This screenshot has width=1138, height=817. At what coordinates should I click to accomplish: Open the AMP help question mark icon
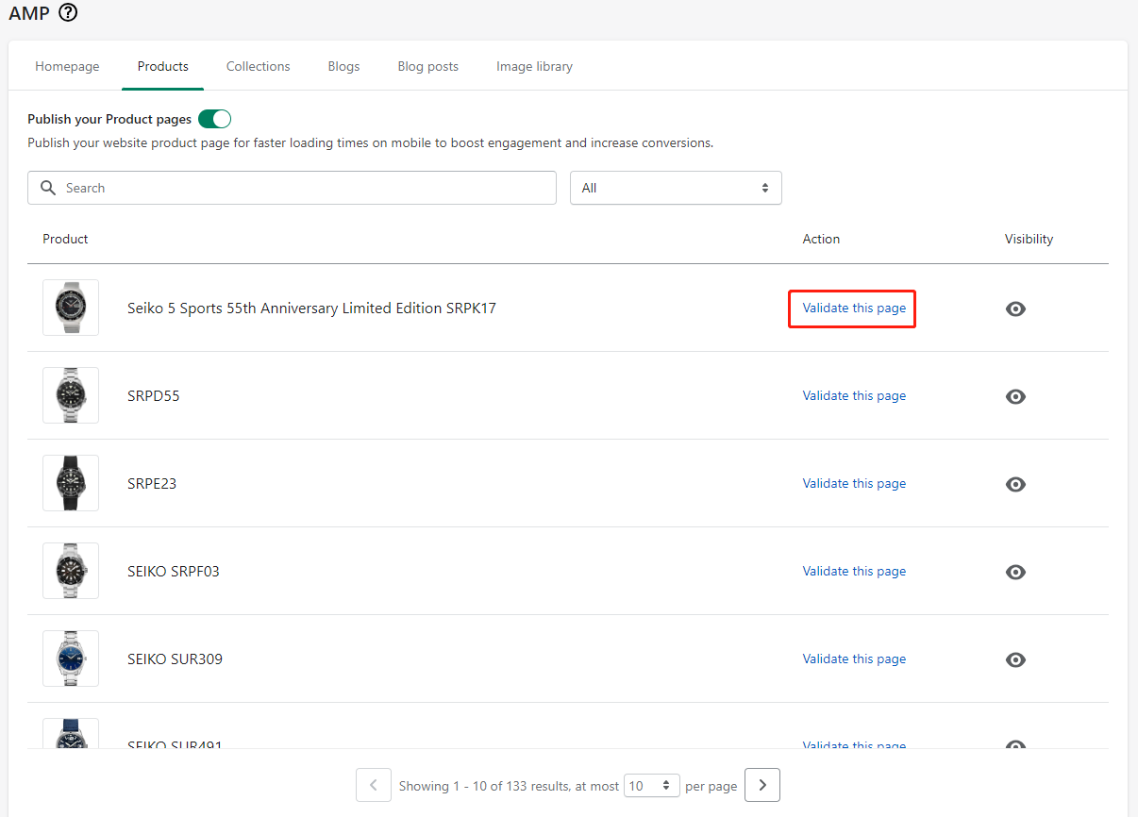(68, 13)
